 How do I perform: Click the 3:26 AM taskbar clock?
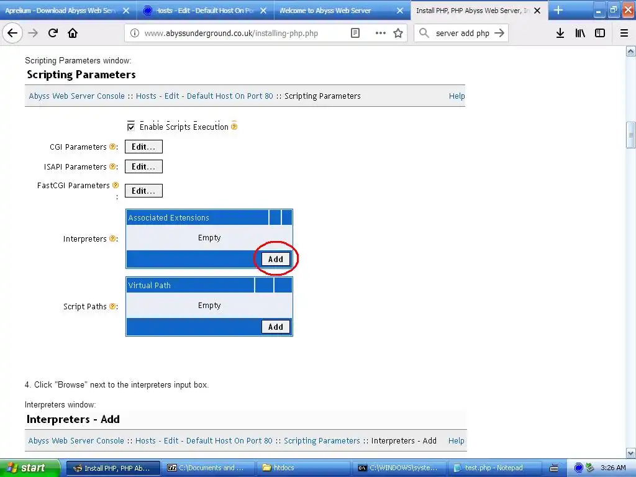coord(613,468)
